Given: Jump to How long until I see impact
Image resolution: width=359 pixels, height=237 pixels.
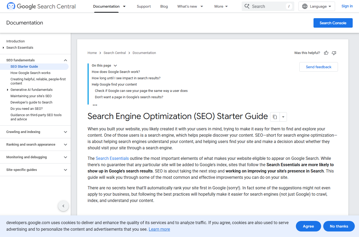Looking at the screenshot, I should 126,78.
